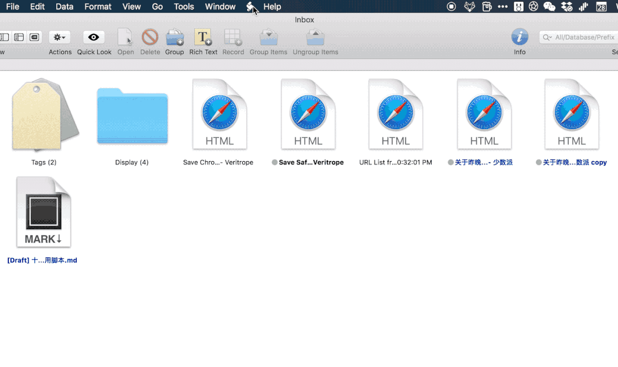Click the Display (4) label

pos(132,162)
